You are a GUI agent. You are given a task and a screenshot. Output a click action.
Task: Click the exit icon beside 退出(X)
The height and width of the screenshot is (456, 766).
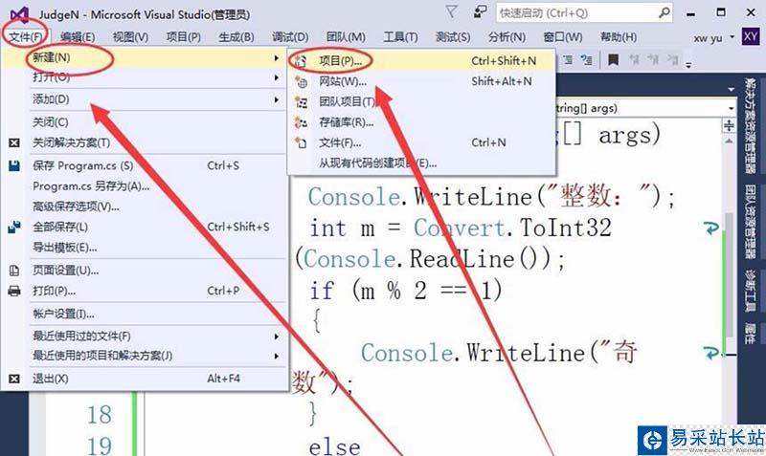14,379
